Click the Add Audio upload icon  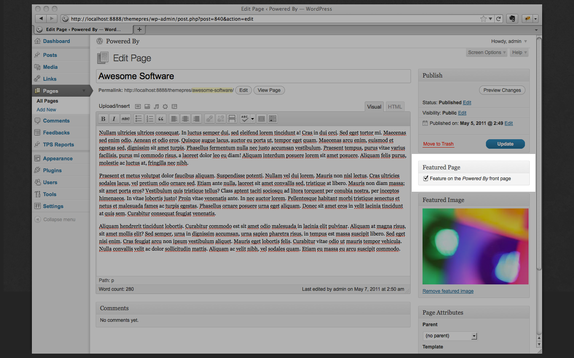coord(156,107)
